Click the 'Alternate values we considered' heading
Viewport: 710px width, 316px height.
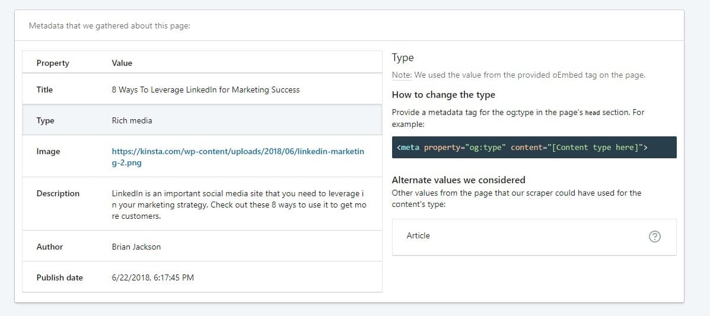coord(459,180)
